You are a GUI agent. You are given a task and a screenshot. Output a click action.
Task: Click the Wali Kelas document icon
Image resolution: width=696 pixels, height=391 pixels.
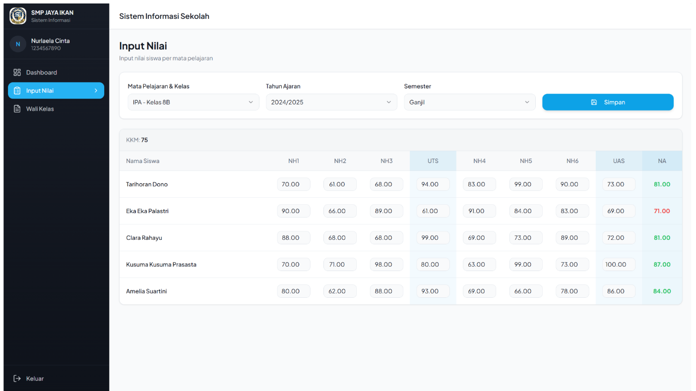pyautogui.click(x=17, y=109)
